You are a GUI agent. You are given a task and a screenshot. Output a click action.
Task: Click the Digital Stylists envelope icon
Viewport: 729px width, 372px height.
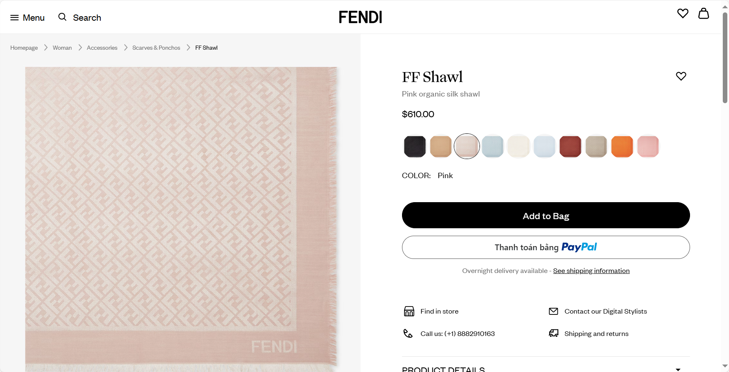click(553, 311)
